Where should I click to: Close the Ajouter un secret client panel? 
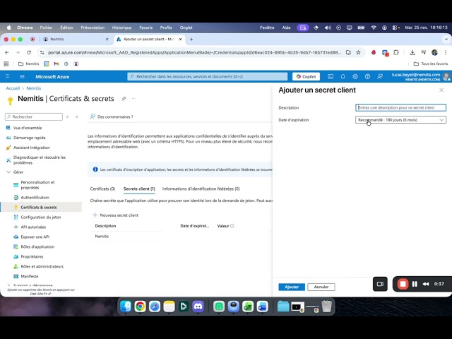(441, 90)
